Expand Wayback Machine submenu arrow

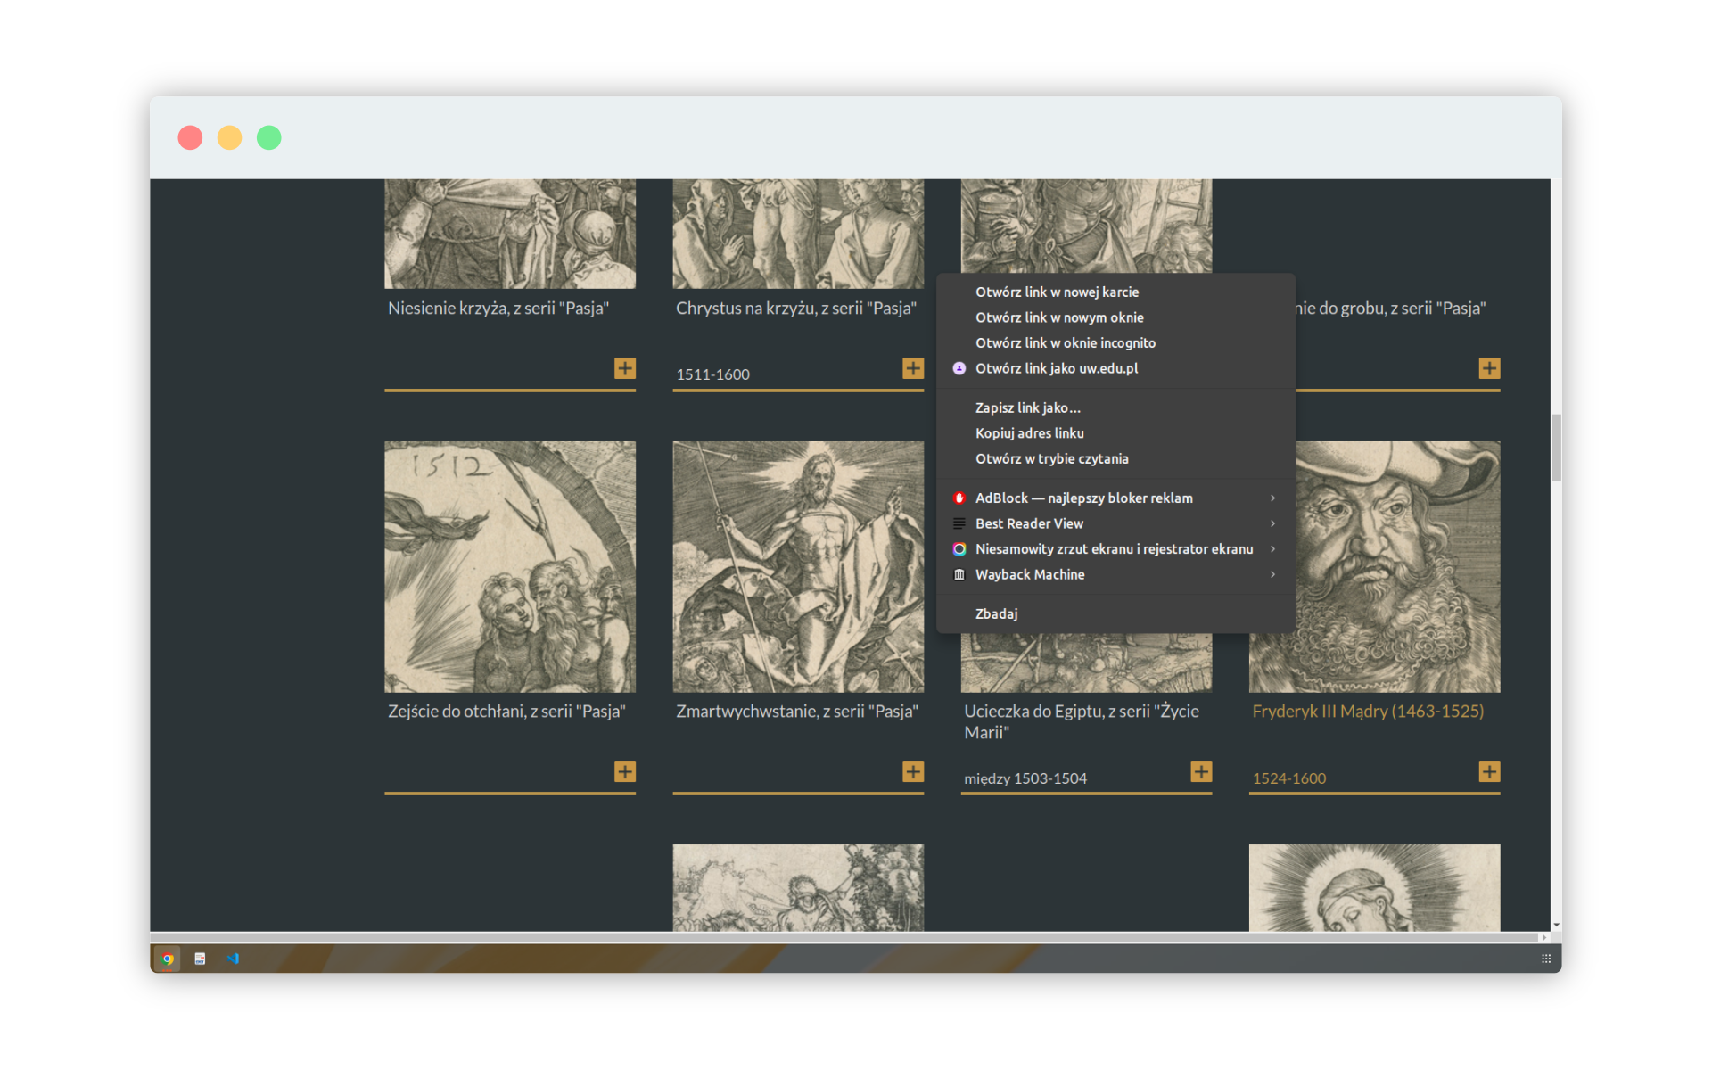(1272, 575)
